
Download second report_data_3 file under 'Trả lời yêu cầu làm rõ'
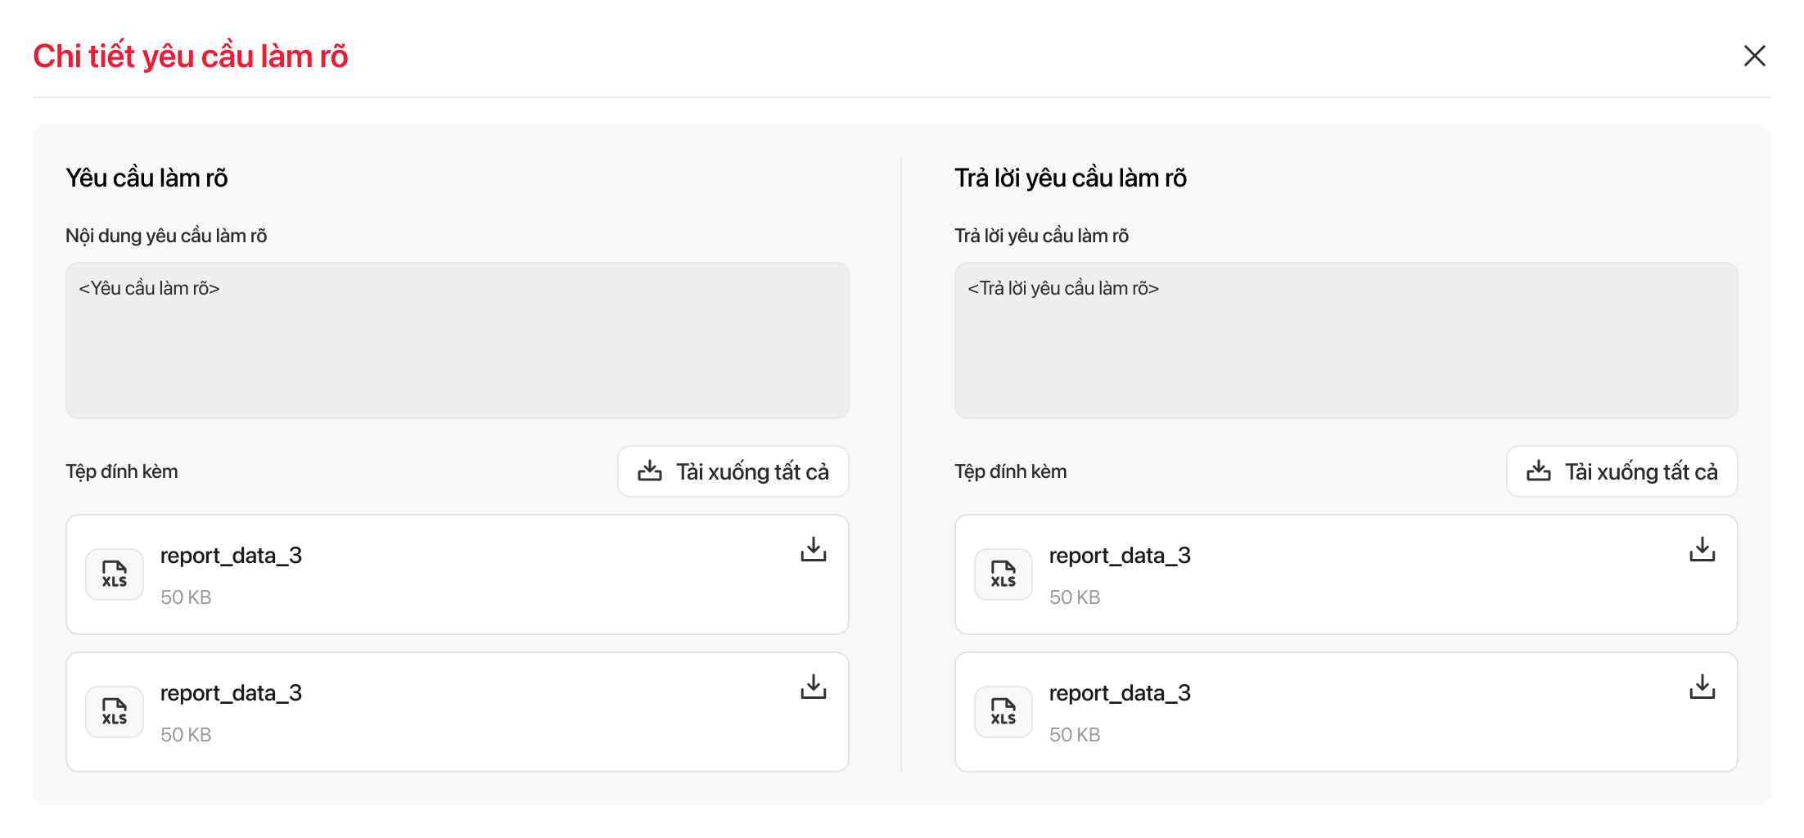pyautogui.click(x=1702, y=687)
